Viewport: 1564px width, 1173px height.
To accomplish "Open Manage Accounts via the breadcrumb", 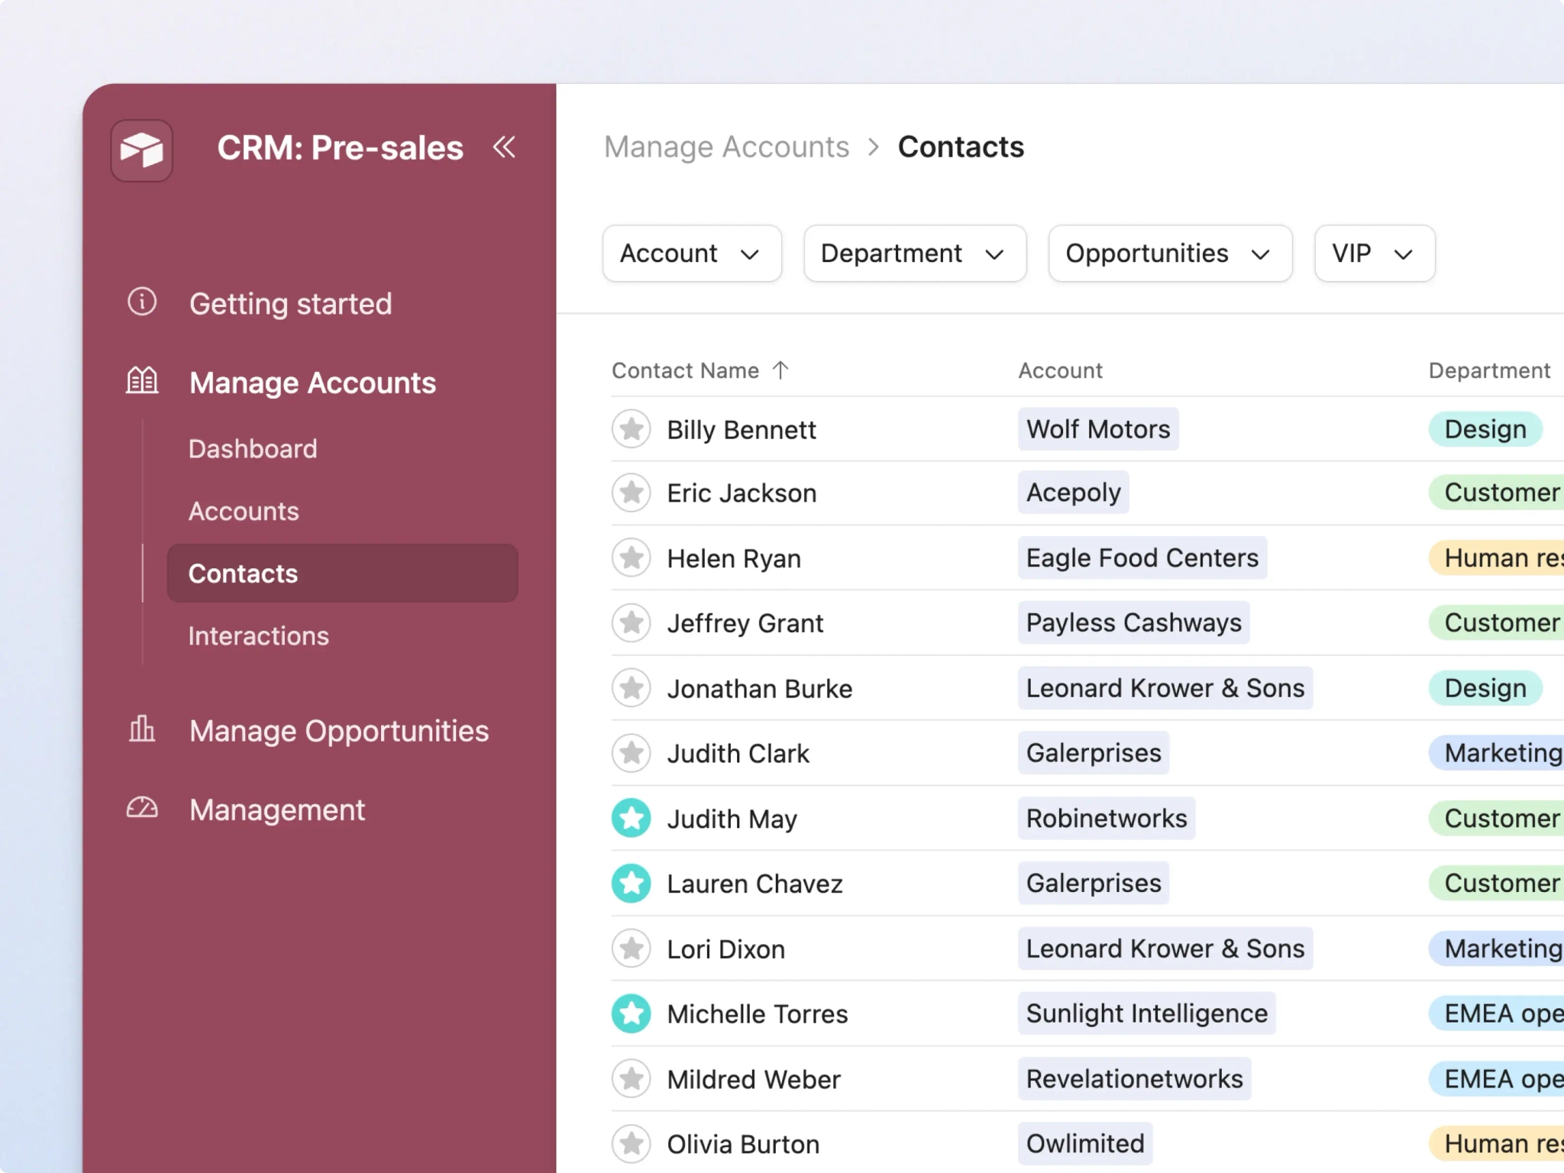I will click(727, 147).
